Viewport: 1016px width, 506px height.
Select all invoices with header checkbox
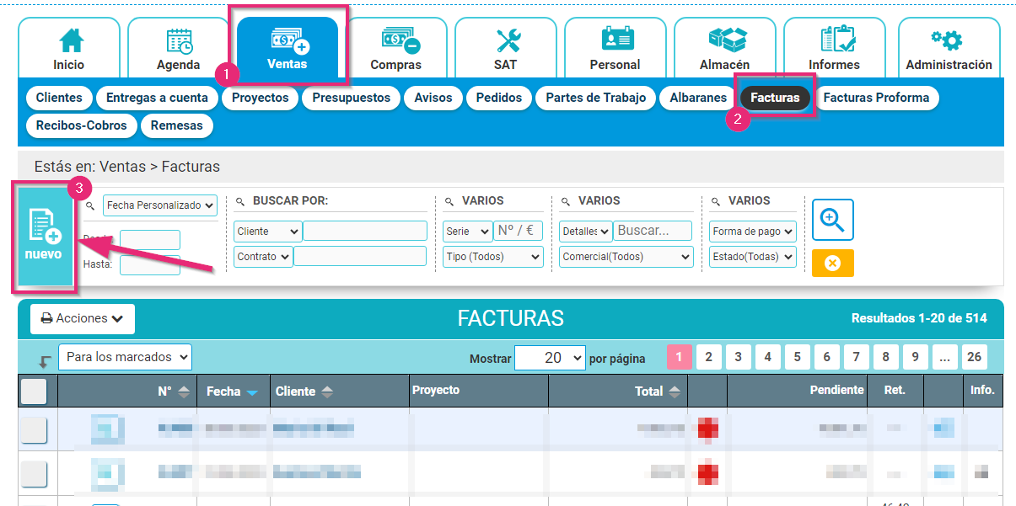[x=34, y=390]
